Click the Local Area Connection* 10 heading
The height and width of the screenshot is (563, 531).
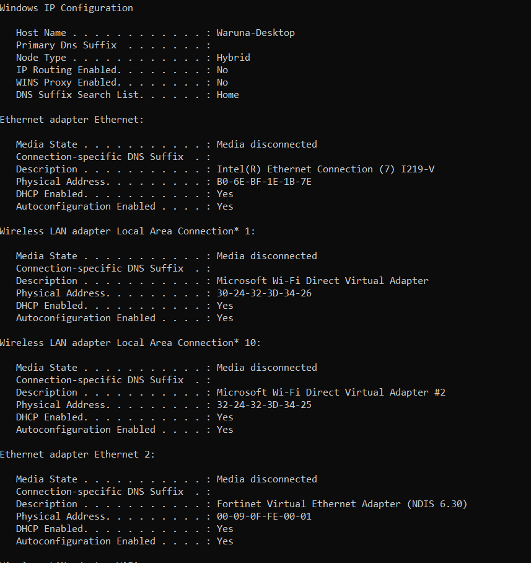(130, 343)
